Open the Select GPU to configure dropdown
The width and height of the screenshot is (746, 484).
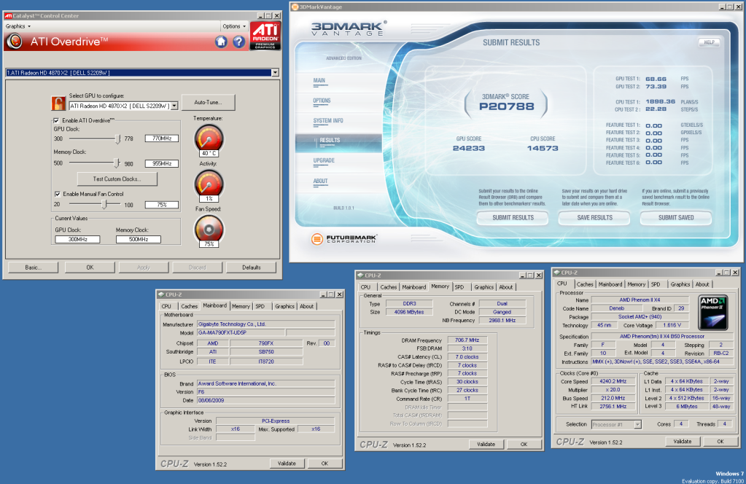[x=174, y=106]
